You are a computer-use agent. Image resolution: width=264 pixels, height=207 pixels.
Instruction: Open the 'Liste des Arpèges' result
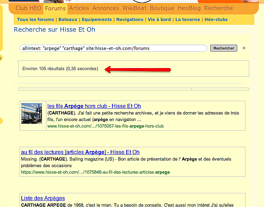pos(43,198)
